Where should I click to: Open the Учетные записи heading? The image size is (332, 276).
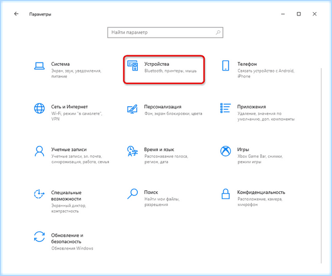[x=69, y=149]
